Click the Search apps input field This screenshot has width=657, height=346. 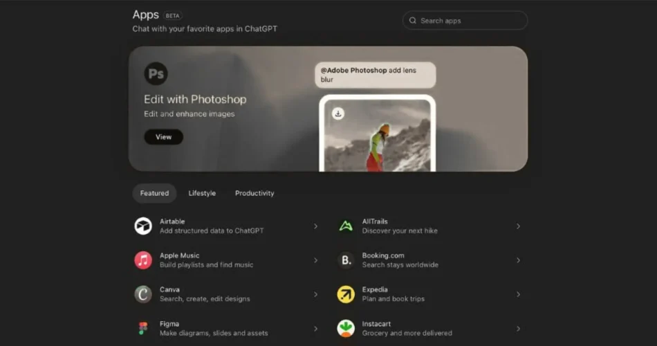coord(465,21)
